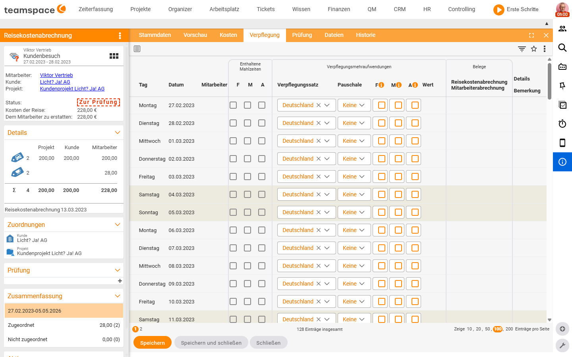Viewport: 572px width, 357px height.
Task: Open the contacts icon in right sidebar
Action: coord(562,29)
